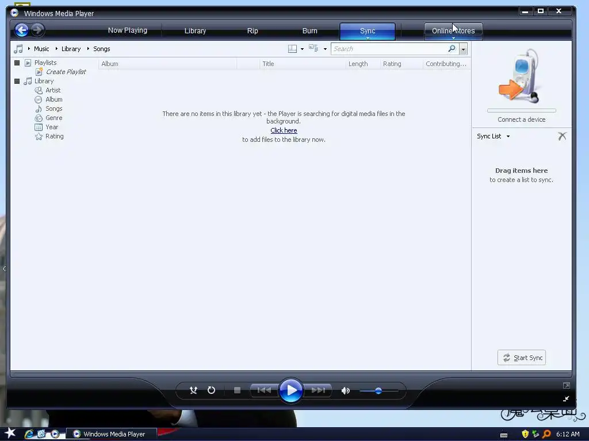
Task: Click Create Playlist
Action: coord(66,72)
